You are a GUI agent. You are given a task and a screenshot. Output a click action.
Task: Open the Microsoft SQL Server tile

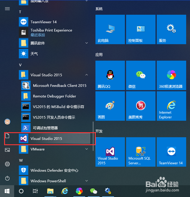[141, 152]
